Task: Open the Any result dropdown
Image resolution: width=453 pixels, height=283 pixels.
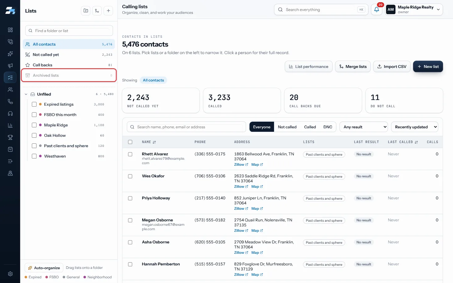Action: pos(364,127)
